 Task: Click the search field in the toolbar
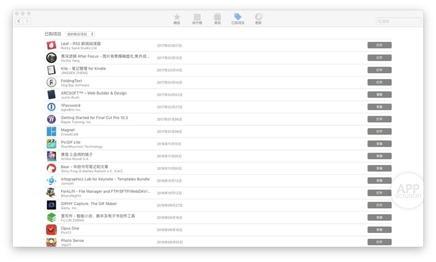pyautogui.click(x=398, y=21)
